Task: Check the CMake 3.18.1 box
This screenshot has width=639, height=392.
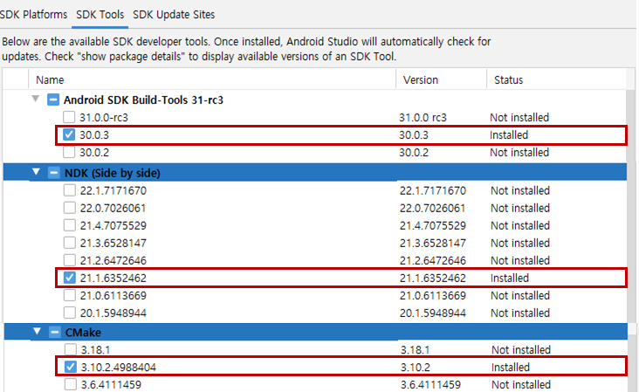Action: coord(71,349)
